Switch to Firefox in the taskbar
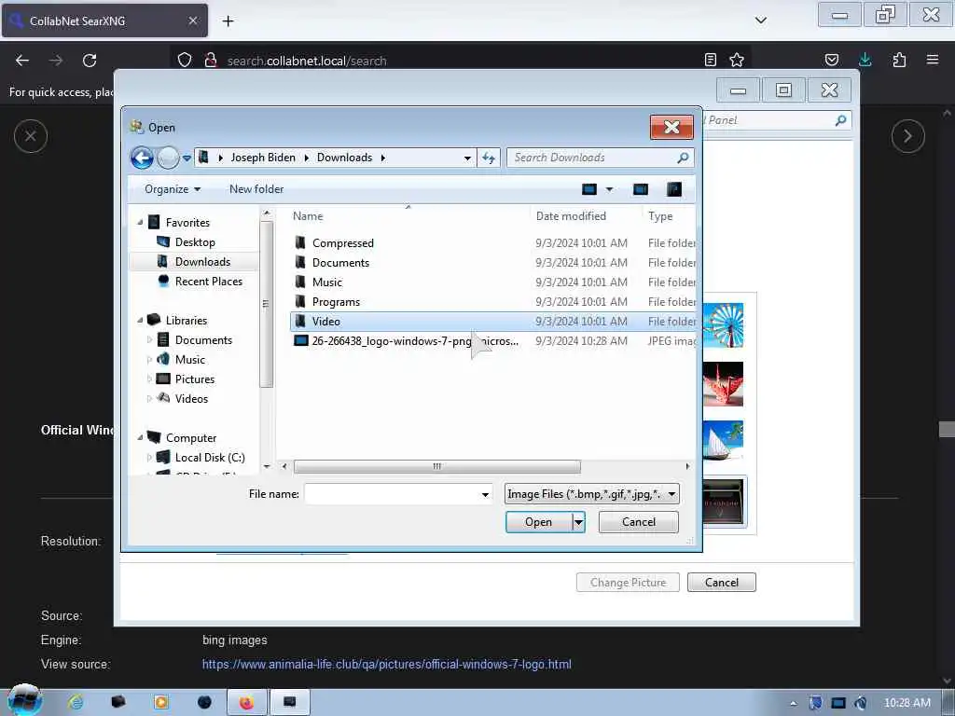 coord(246,703)
